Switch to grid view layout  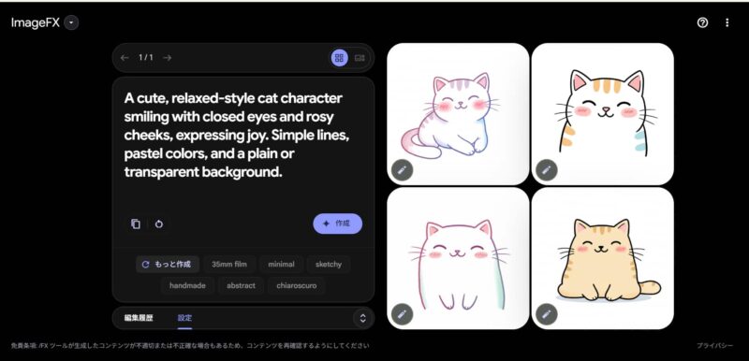tap(339, 58)
